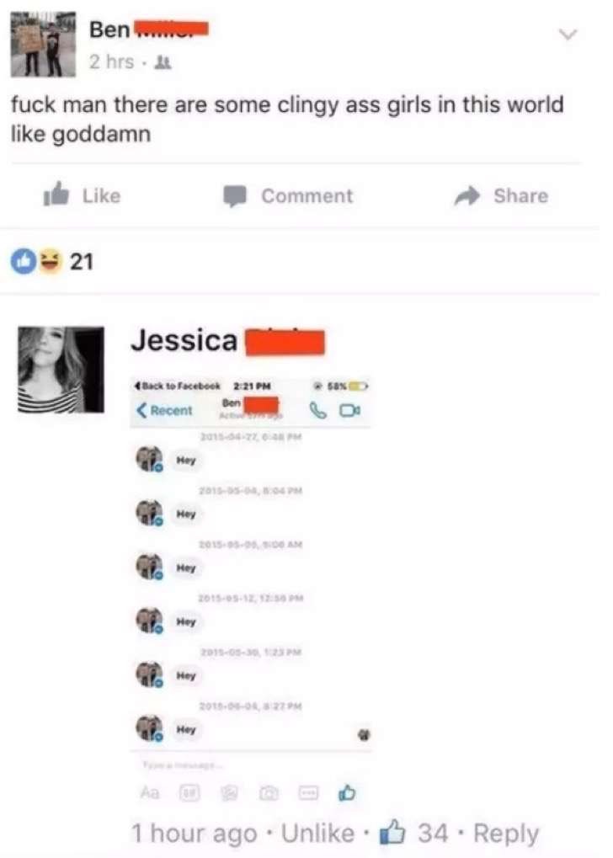The width and height of the screenshot is (613, 858).
Task: Start voice call via phone icon
Action: [317, 409]
